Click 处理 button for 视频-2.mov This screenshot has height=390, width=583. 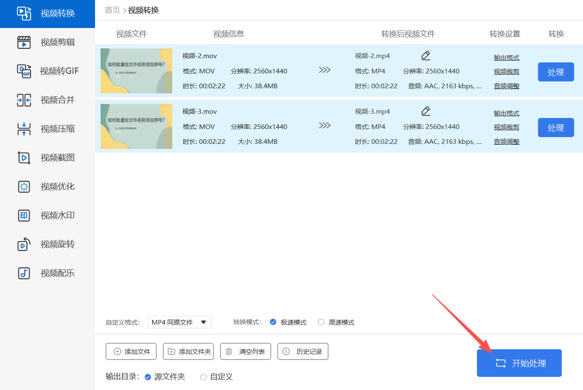pyautogui.click(x=556, y=72)
